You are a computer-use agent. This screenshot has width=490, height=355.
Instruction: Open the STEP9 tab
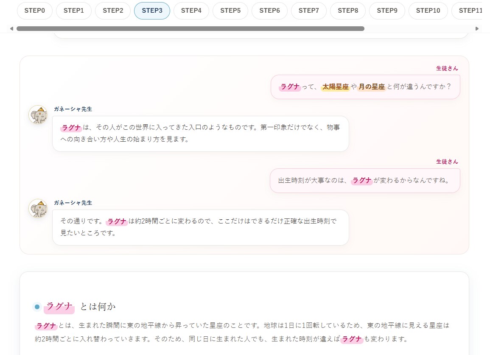pos(387,11)
